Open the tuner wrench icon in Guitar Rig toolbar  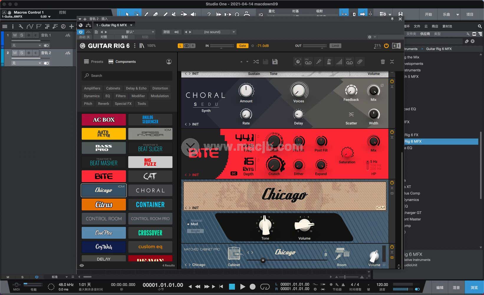pos(319,62)
